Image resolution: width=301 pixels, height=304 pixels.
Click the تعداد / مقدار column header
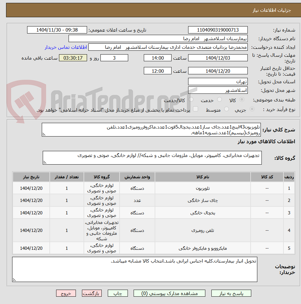[67, 177]
